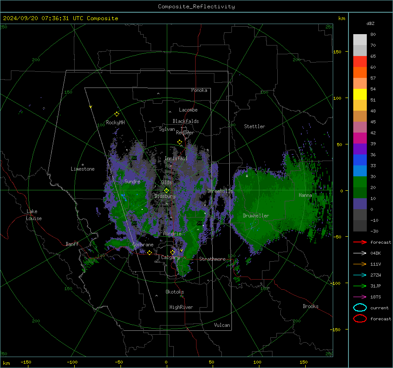Image resolution: width=393 pixels, height=368 pixels.
Task: Click the yellow diamond marker above Calgary
Action: point(172,252)
